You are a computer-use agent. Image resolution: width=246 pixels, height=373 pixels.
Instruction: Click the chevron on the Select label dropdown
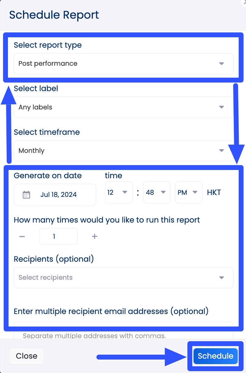[222, 107]
